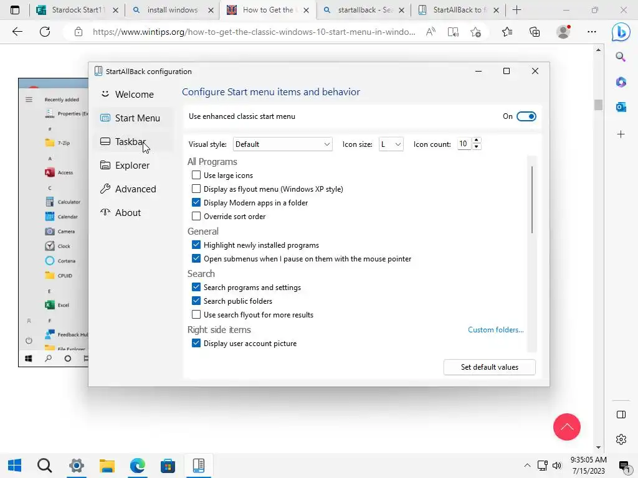Enable Use large icons checkbox
The height and width of the screenshot is (478, 638).
coord(196,175)
